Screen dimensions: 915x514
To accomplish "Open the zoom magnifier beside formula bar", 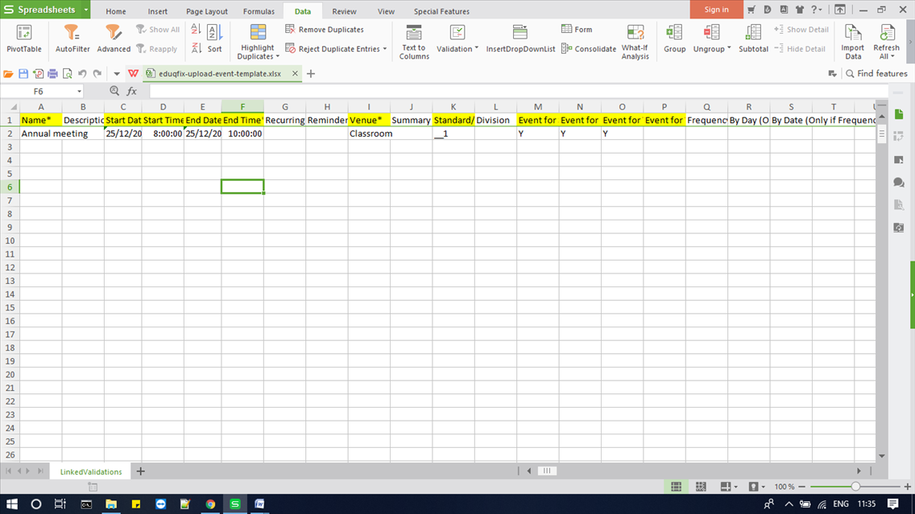I will pos(114,91).
